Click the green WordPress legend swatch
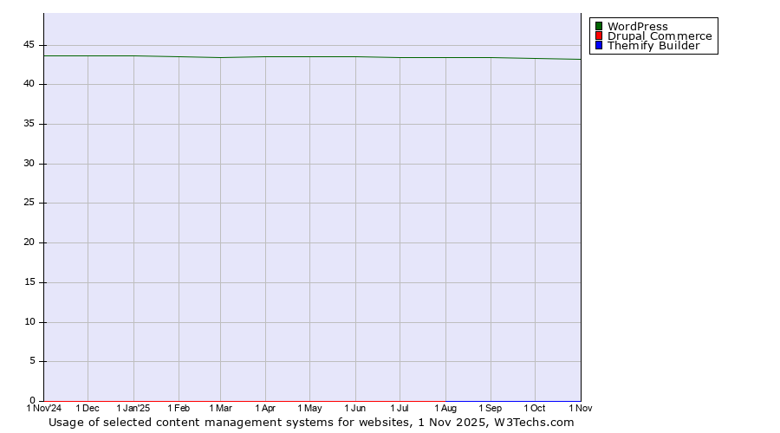This screenshot has width=780, height=433. (598, 26)
